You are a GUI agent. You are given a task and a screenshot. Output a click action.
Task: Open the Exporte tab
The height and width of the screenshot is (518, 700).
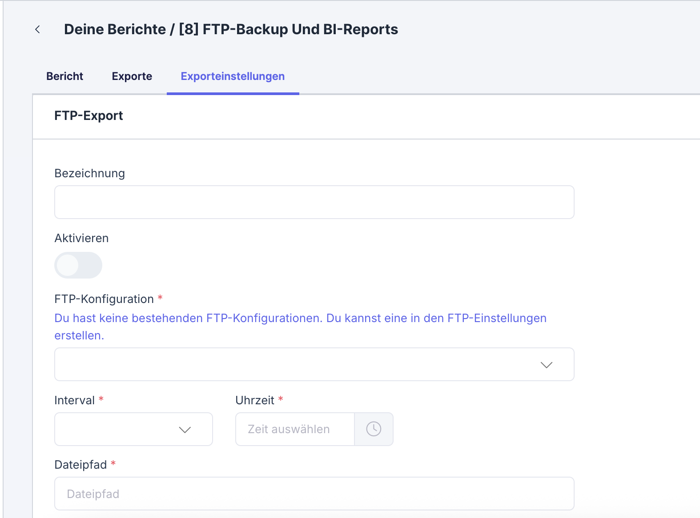pos(132,76)
